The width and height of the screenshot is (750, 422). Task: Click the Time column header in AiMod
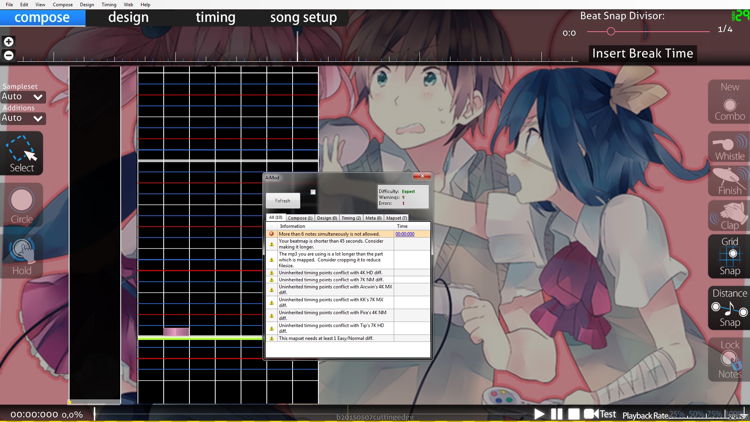[x=412, y=226]
